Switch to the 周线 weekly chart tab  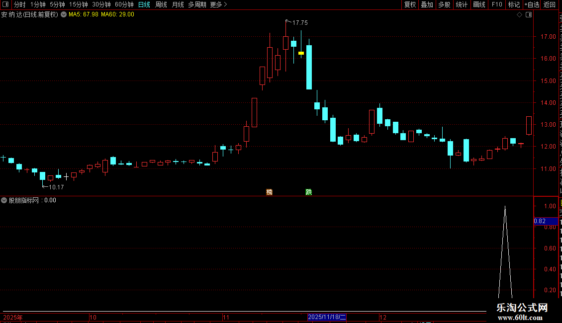[x=161, y=4]
